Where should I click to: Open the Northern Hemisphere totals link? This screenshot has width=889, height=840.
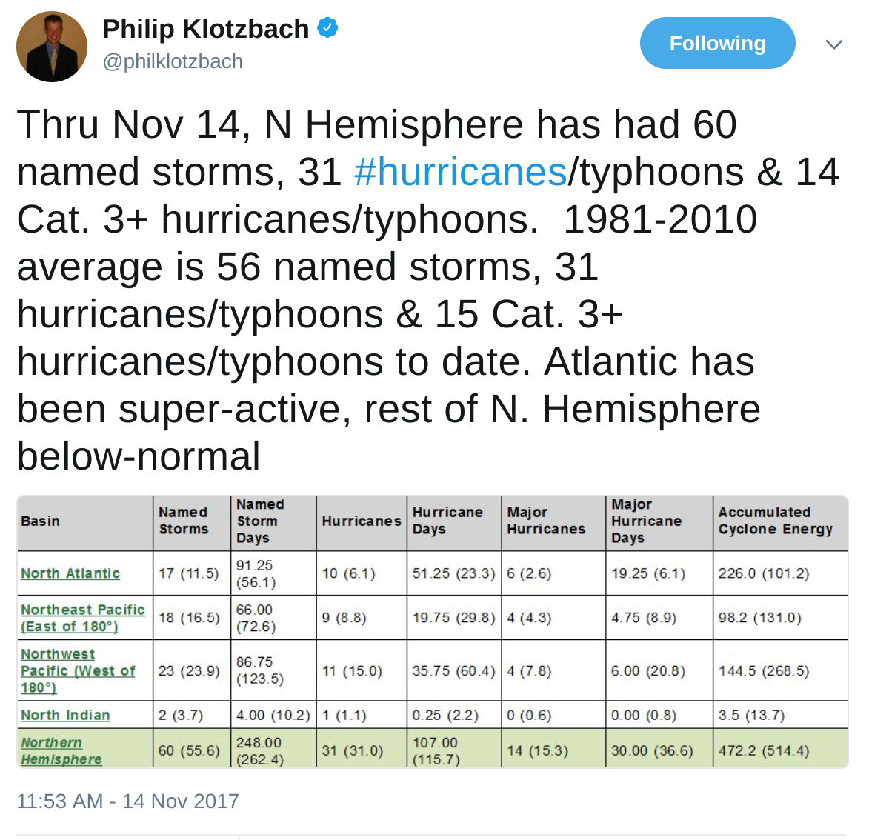pos(61,750)
